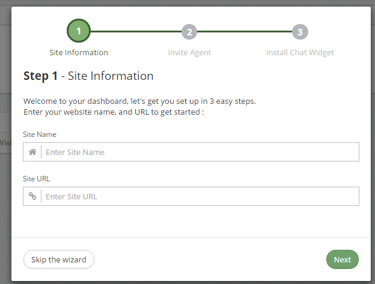Click the home icon beside Site Name
The height and width of the screenshot is (284, 375).
pyautogui.click(x=32, y=152)
